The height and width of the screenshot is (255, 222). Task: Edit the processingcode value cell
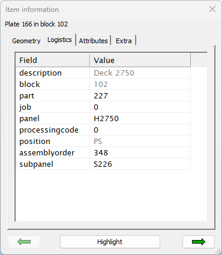[x=140, y=130]
